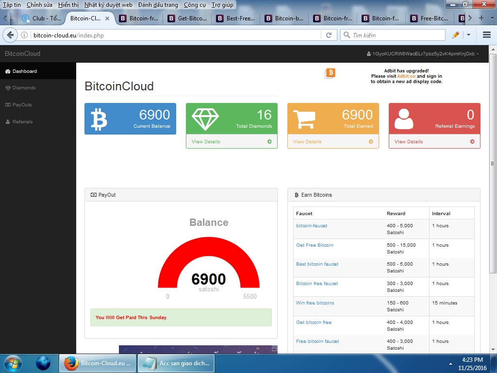
Task: Open PayOuts in the sidebar
Action: 38,105
